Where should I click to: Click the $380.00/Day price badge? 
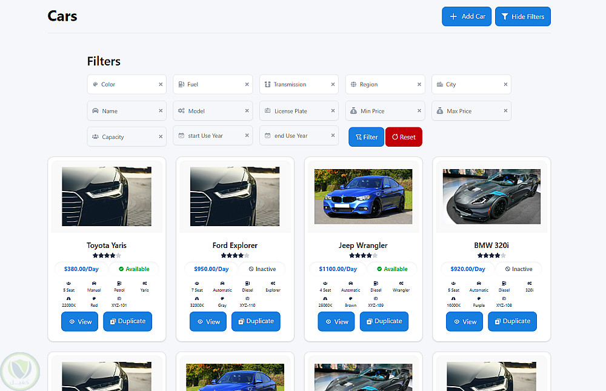pyautogui.click(x=81, y=269)
